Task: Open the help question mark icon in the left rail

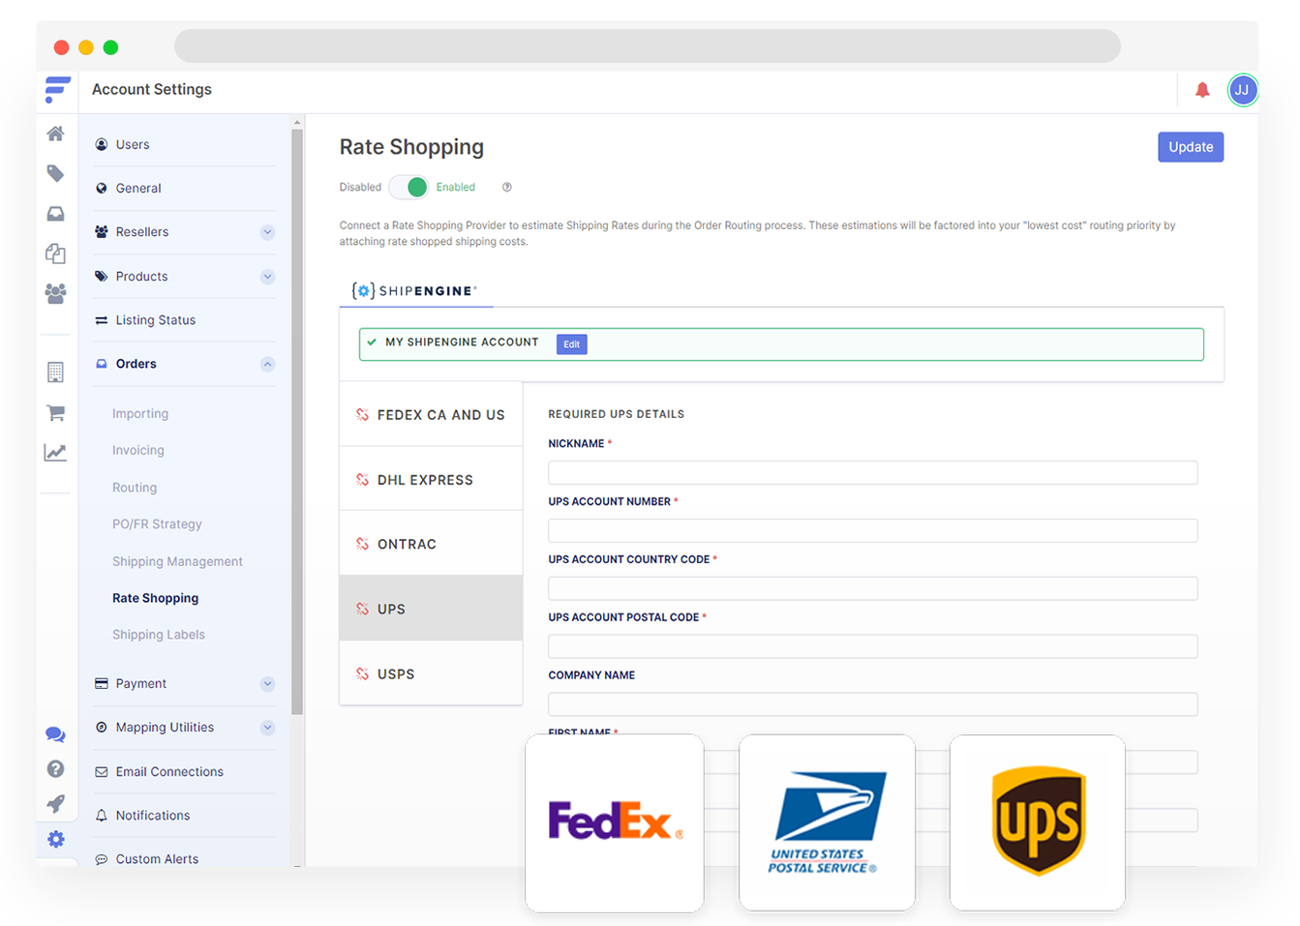Action: tap(56, 768)
